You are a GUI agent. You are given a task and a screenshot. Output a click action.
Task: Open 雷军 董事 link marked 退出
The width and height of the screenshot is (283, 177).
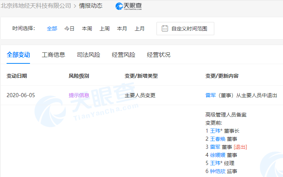pyautogui.click(x=215, y=147)
